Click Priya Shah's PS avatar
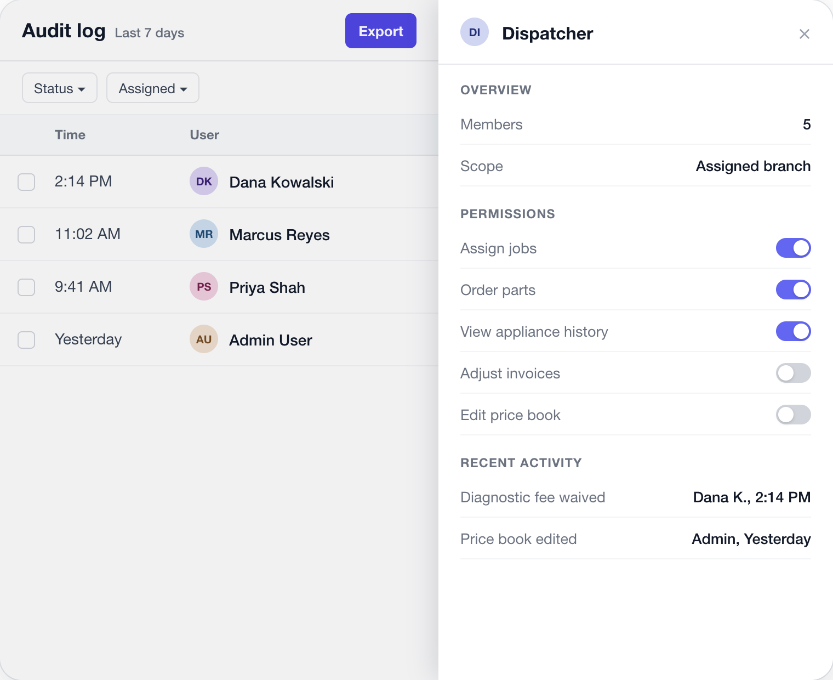833x680 pixels. [204, 287]
